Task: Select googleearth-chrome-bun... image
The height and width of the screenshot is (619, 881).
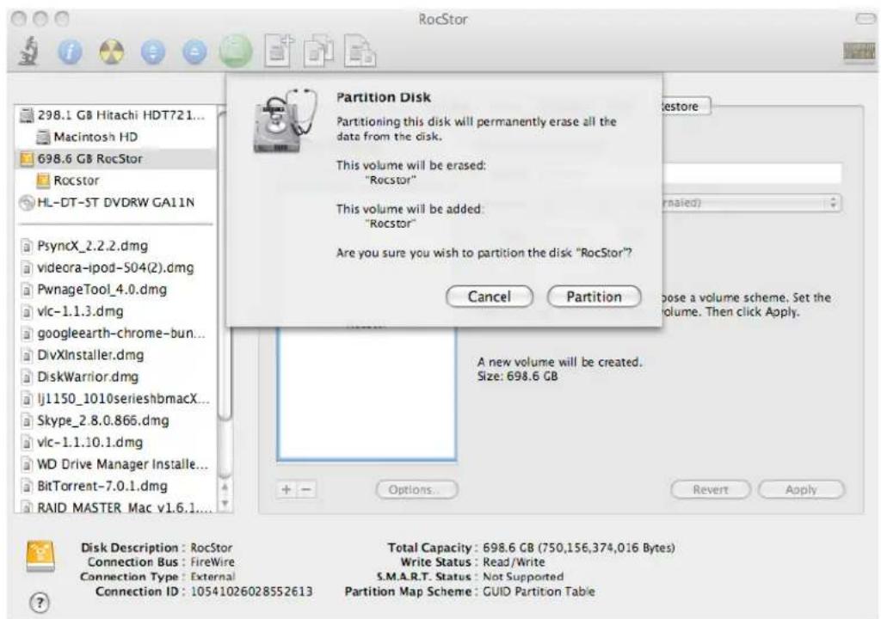Action: 115,334
